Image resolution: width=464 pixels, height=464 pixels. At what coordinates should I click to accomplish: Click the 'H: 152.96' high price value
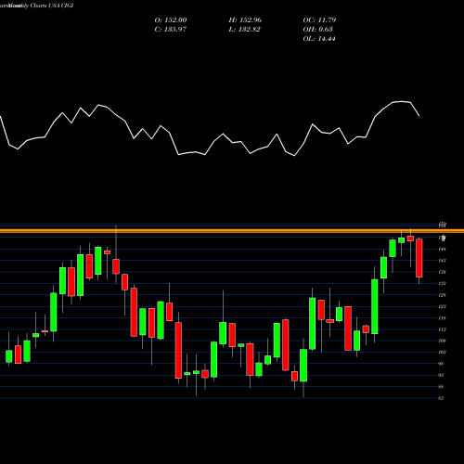(x=245, y=20)
